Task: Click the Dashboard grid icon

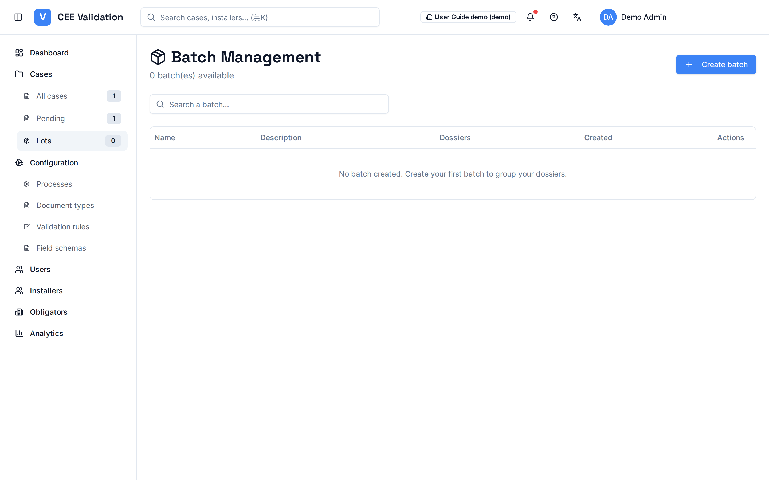Action: (19, 53)
